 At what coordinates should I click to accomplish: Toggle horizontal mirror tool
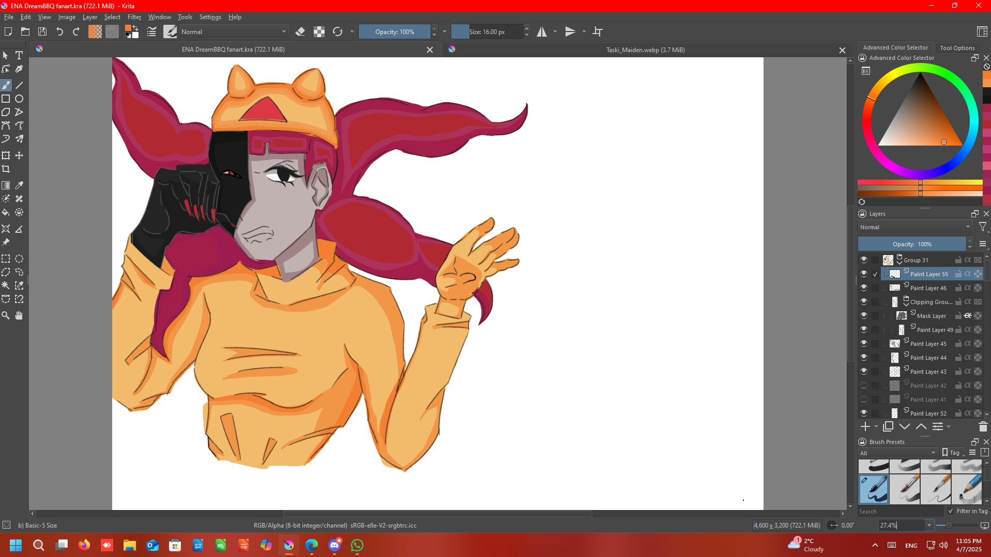click(x=541, y=31)
